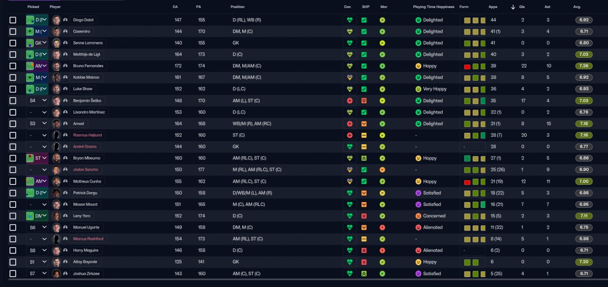Click Harry Maguire's red morale icon

point(382,250)
